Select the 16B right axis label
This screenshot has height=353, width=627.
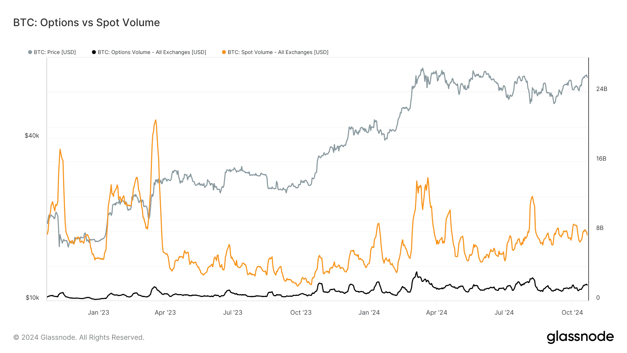tap(601, 159)
